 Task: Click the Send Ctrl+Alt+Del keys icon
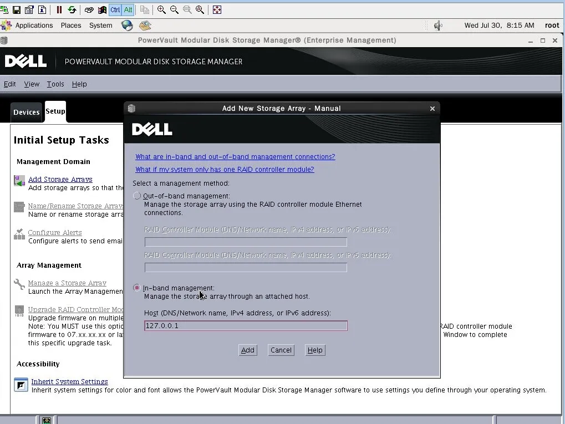[x=89, y=10]
